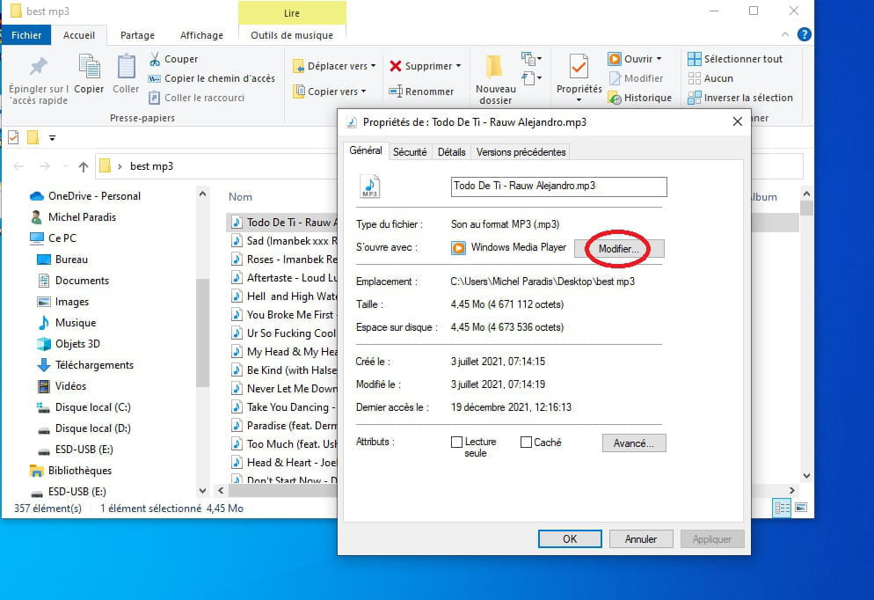Switch to Sécurité properties tab
Screen dimensions: 874x600
(410, 152)
